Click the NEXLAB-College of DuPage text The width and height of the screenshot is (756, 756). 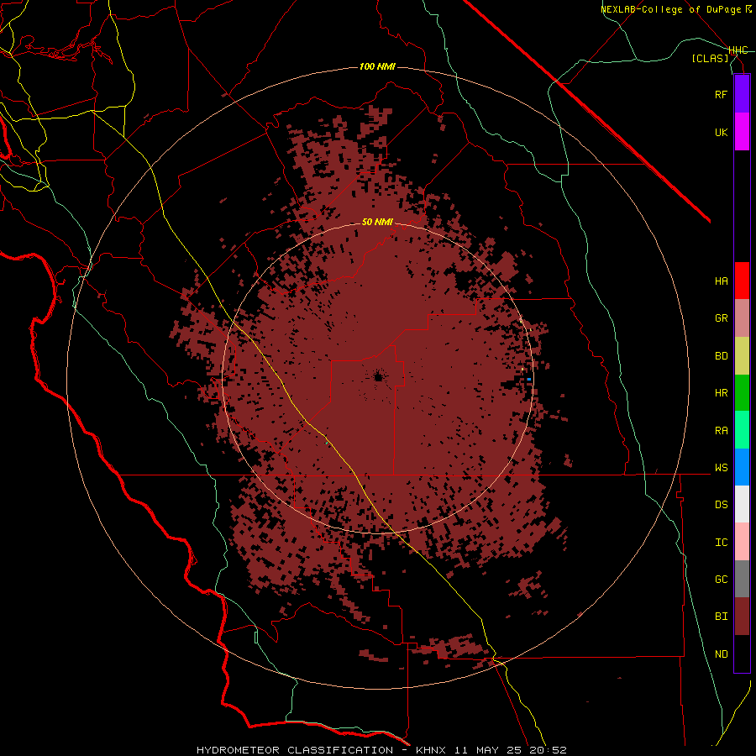tap(671, 9)
